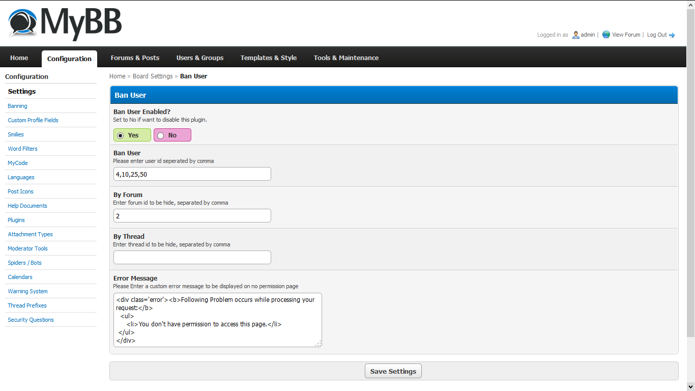Screen dimensions: 695x391
Task: Open Security Questions settings link
Action: pos(31,320)
